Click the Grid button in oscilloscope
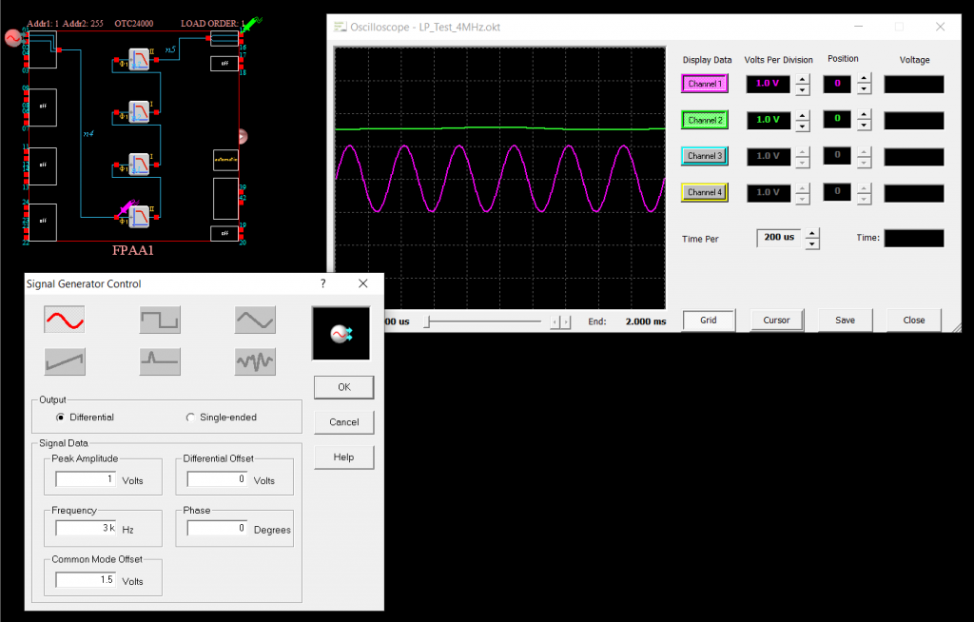 coord(708,321)
